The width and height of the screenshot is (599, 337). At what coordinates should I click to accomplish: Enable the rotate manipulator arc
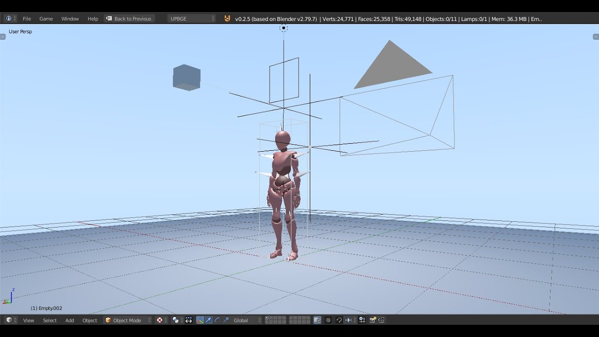pyautogui.click(x=217, y=320)
